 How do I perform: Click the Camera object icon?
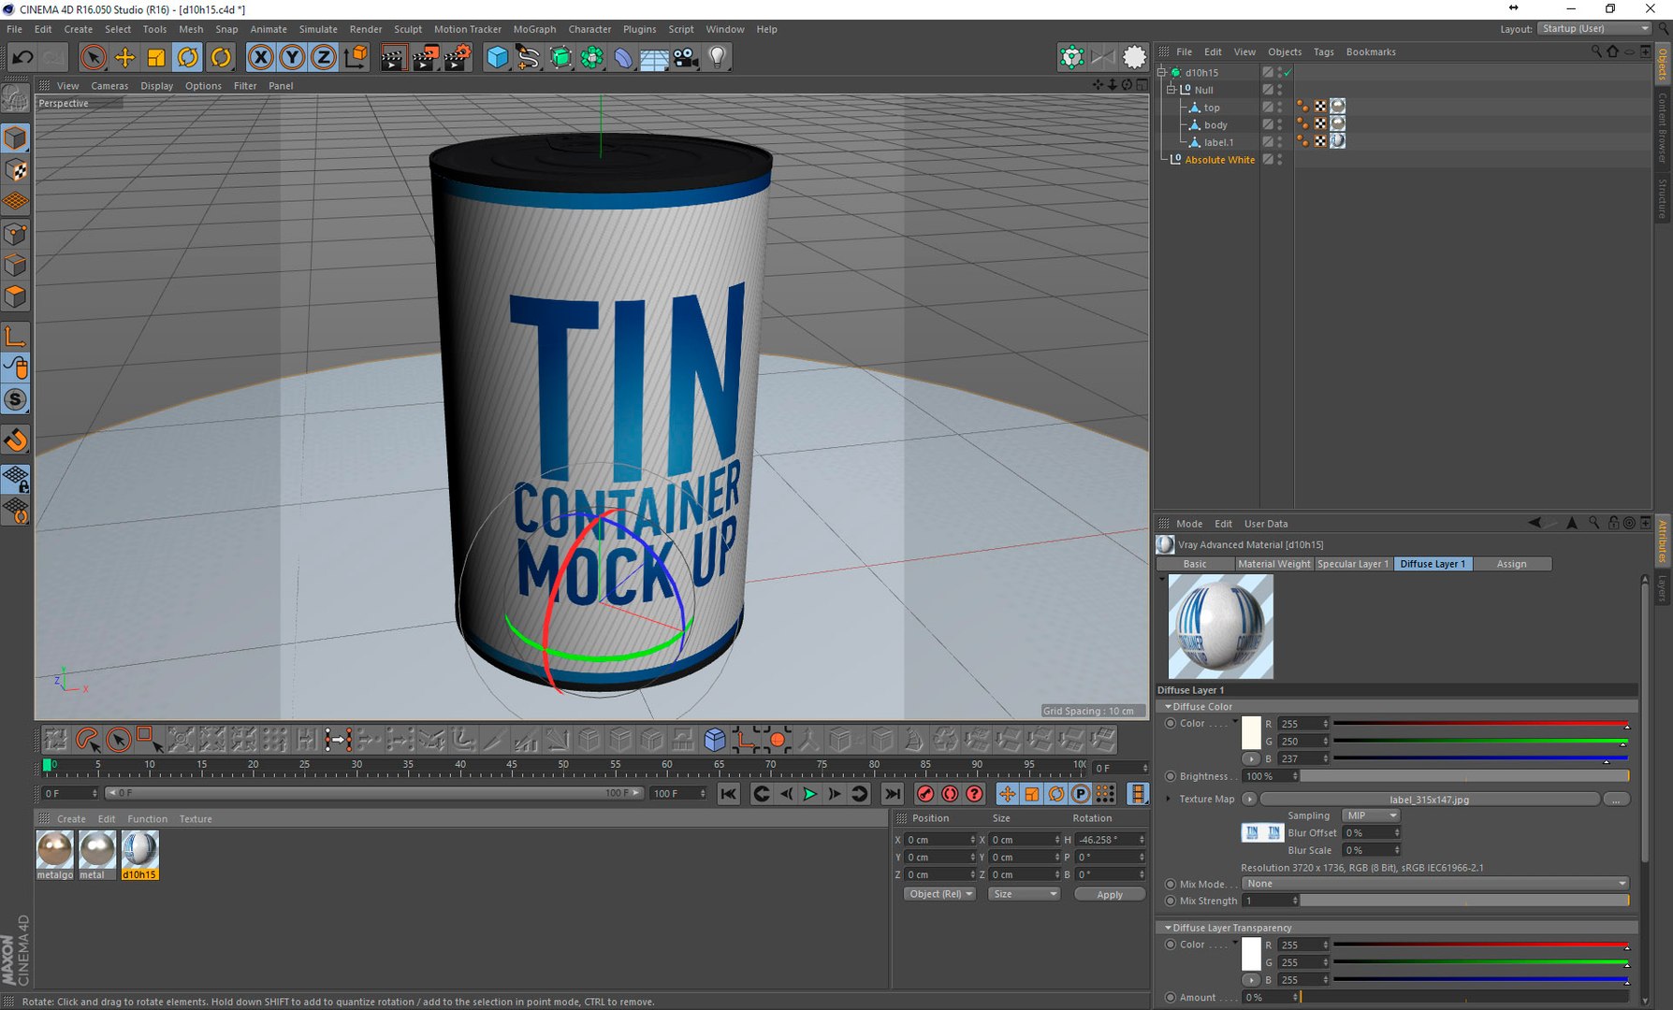click(686, 58)
